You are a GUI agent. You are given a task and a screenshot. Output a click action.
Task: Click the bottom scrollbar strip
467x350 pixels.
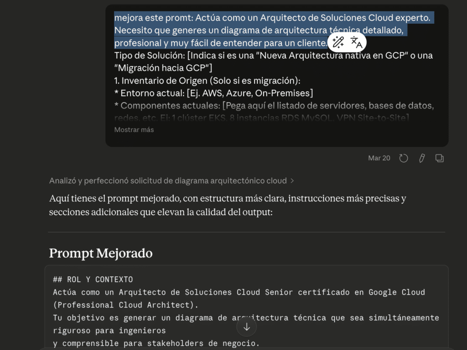pos(233,348)
